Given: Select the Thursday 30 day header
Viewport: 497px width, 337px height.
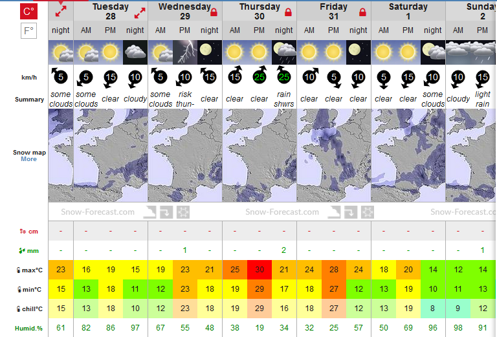Looking at the screenshot, I should (260, 12).
